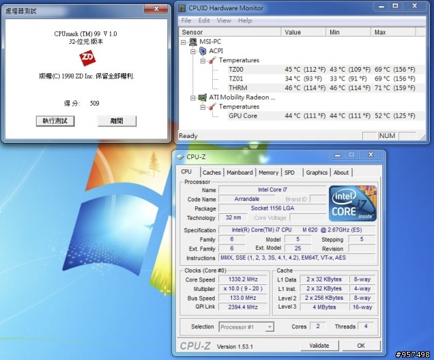Image resolution: width=434 pixels, height=360 pixels.
Task: Open the Edit menu in Hardware Monitor
Action: 204,21
